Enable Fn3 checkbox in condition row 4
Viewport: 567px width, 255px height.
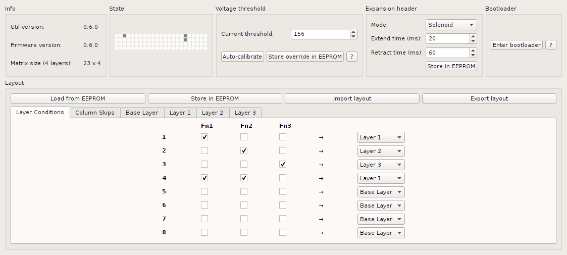[283, 178]
